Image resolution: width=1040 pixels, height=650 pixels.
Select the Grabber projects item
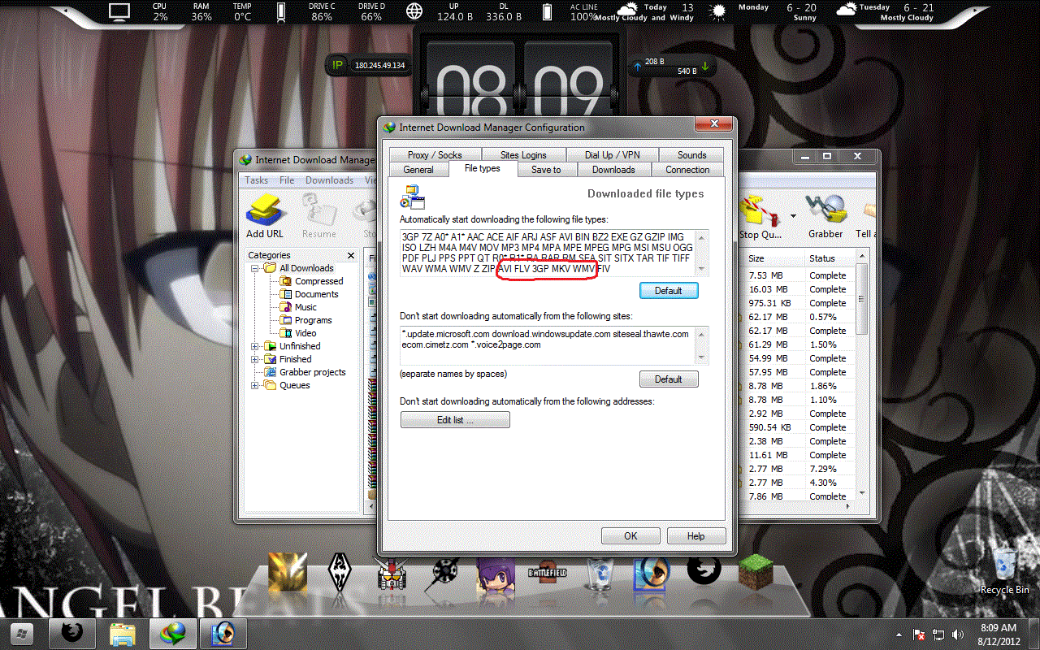313,372
